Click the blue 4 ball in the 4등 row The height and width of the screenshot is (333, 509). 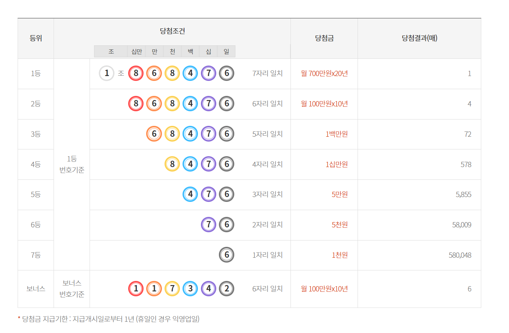click(x=190, y=164)
